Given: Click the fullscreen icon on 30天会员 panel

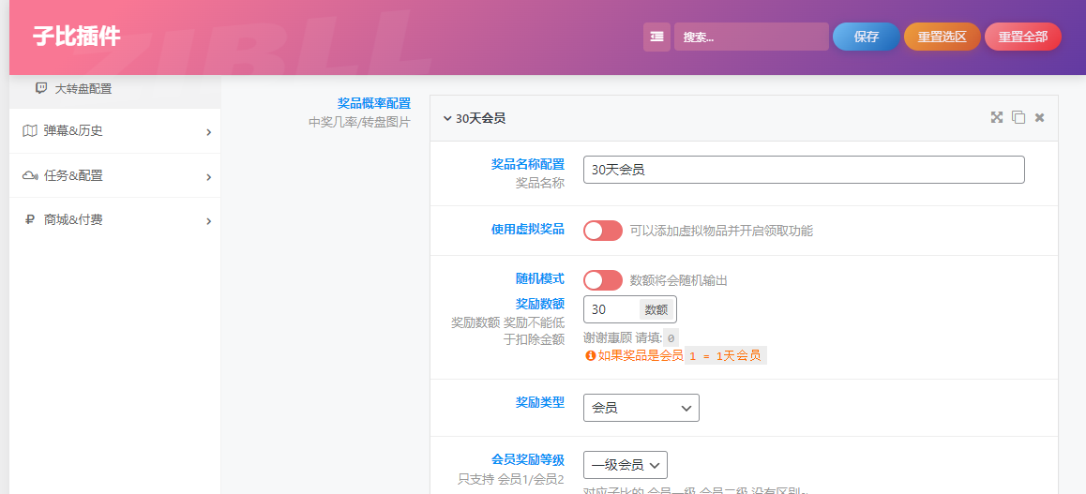Looking at the screenshot, I should pyautogui.click(x=997, y=118).
